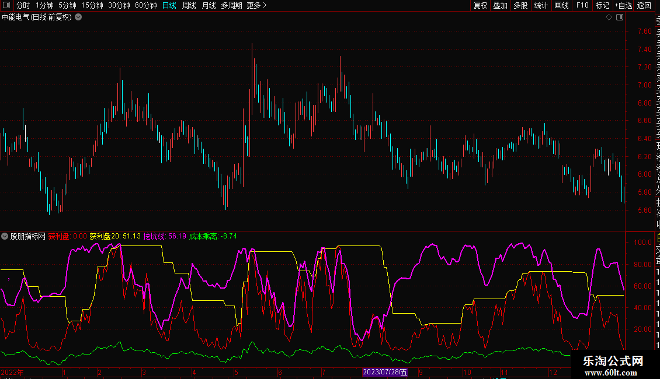Open 叠加 overlay comparison tool
Screen dimensions: 660x379
500,5
